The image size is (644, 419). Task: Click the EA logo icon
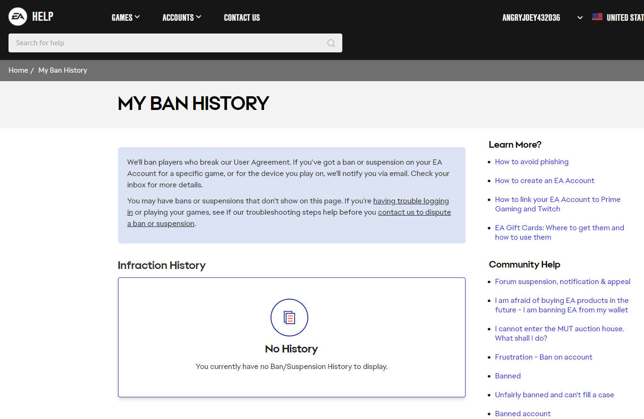(x=17, y=17)
